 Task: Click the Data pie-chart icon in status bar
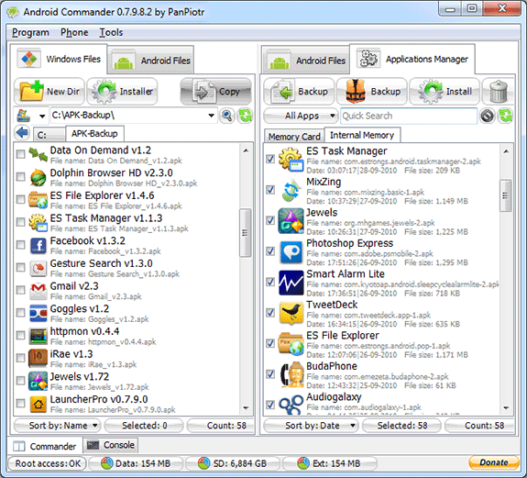click(x=107, y=463)
